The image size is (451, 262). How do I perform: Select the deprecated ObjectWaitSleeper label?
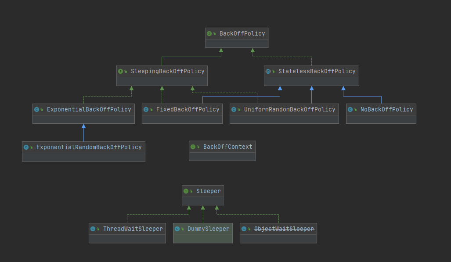coord(284,229)
